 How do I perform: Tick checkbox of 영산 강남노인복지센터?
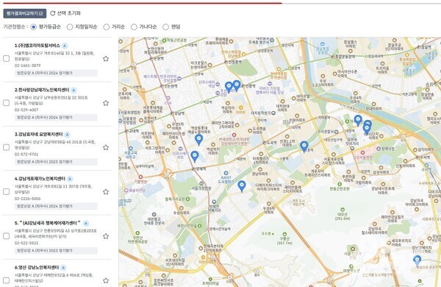point(6,280)
